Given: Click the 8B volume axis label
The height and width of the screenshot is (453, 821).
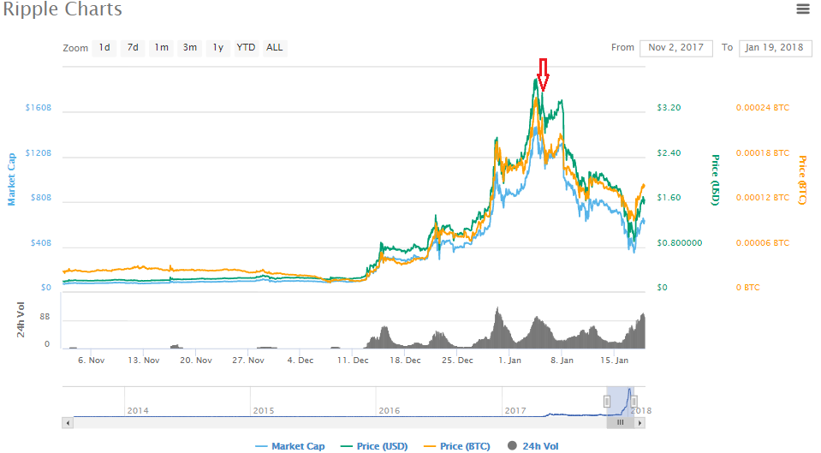Looking at the screenshot, I should 45,317.
